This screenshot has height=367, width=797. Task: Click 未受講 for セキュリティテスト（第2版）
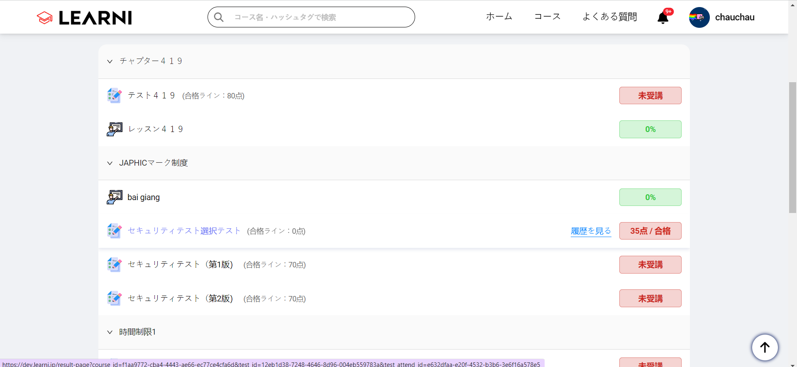point(650,298)
